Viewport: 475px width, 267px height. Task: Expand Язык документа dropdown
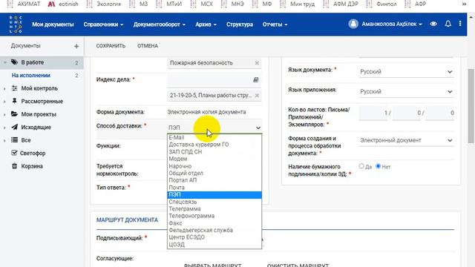pyautogui.click(x=406, y=72)
